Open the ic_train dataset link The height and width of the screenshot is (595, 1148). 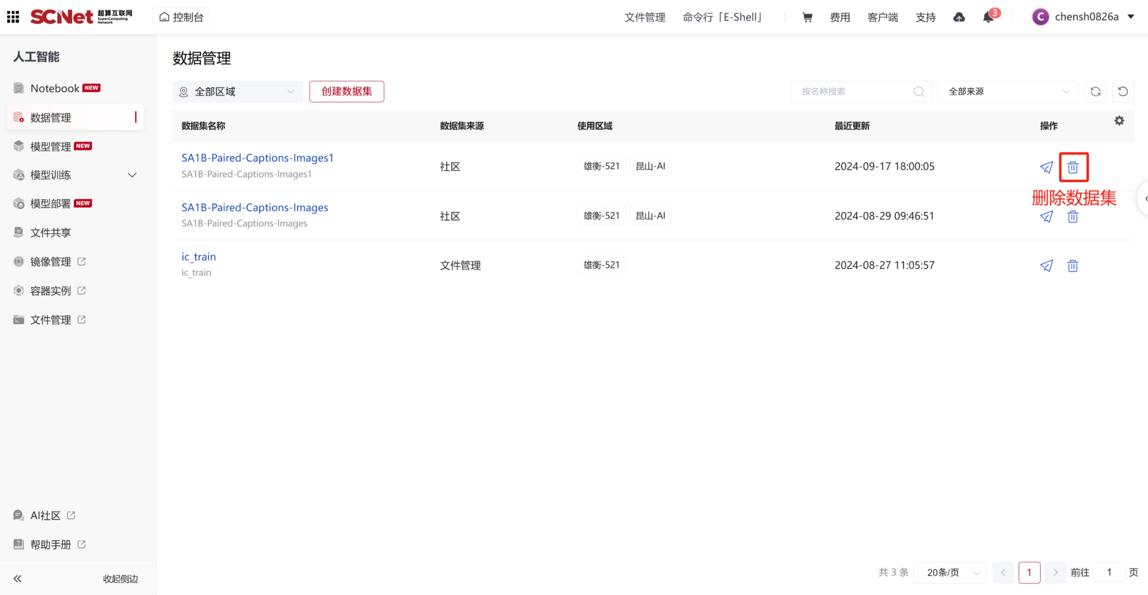[x=198, y=257]
